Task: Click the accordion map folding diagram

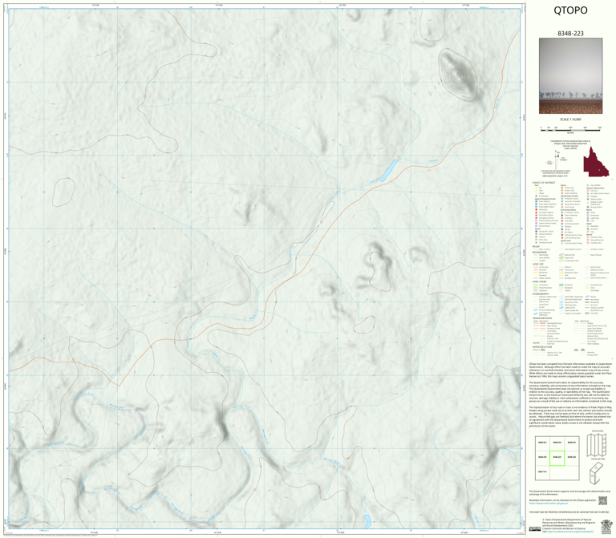Action: 598,445
